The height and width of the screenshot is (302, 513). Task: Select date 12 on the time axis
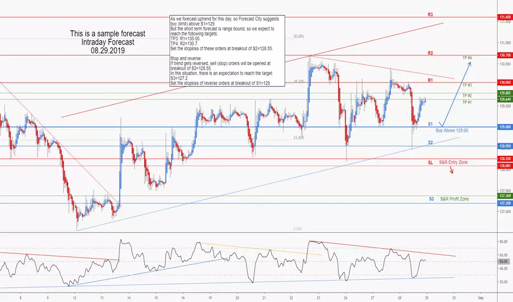click(75, 298)
